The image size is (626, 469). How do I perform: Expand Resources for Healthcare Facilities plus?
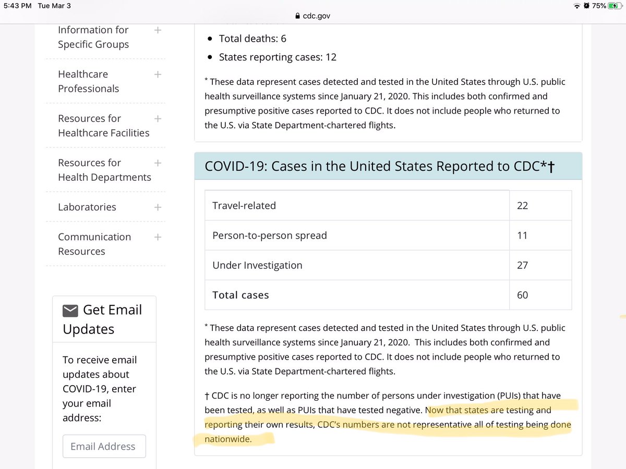[x=158, y=119]
